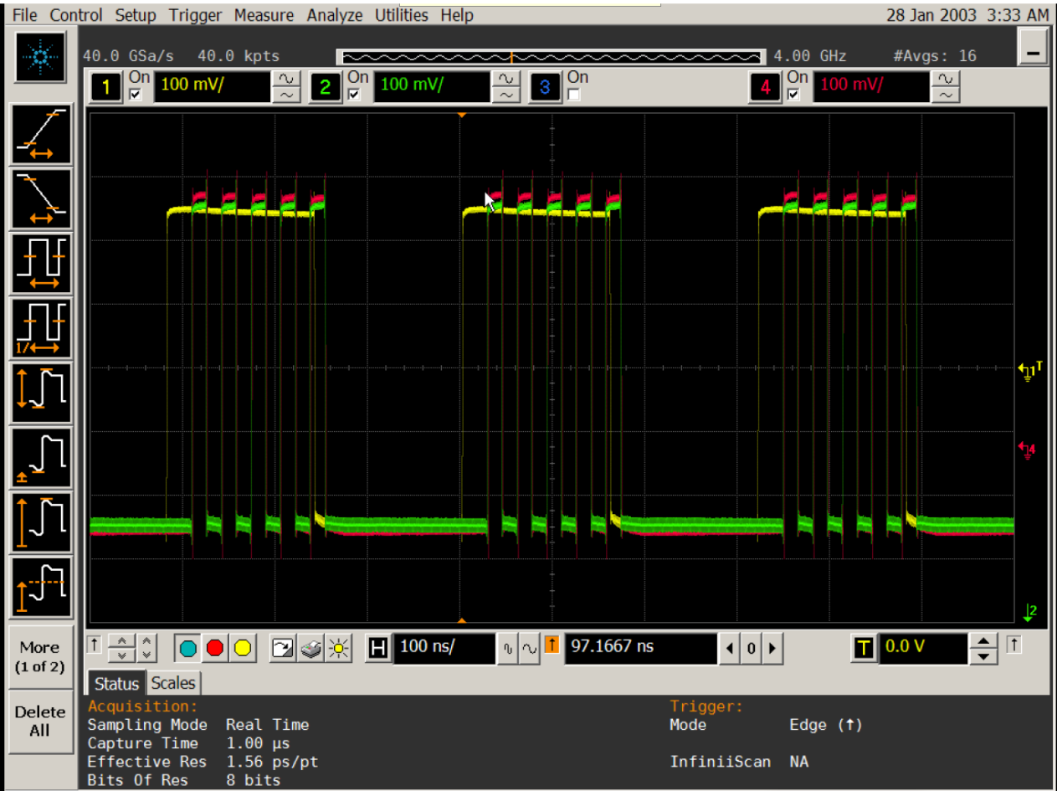Enable channel 3 On checkbox
Screen dimensions: 1057x791
pos(575,95)
